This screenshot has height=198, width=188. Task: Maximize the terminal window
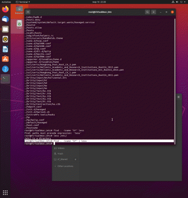point(166,12)
